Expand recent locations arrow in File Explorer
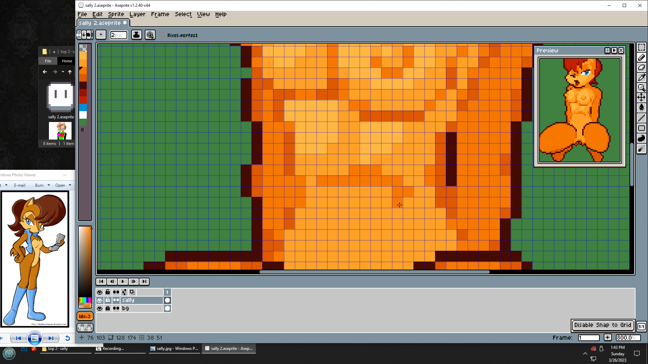The height and width of the screenshot is (364, 648). (x=63, y=72)
